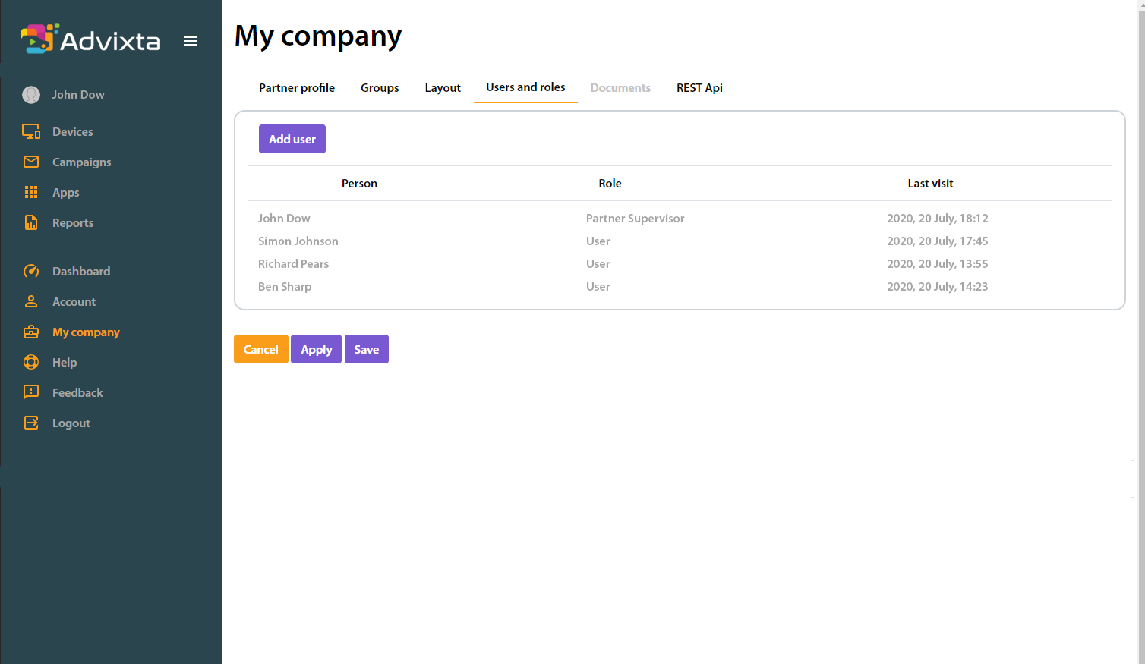Open the REST Api tab

click(699, 88)
